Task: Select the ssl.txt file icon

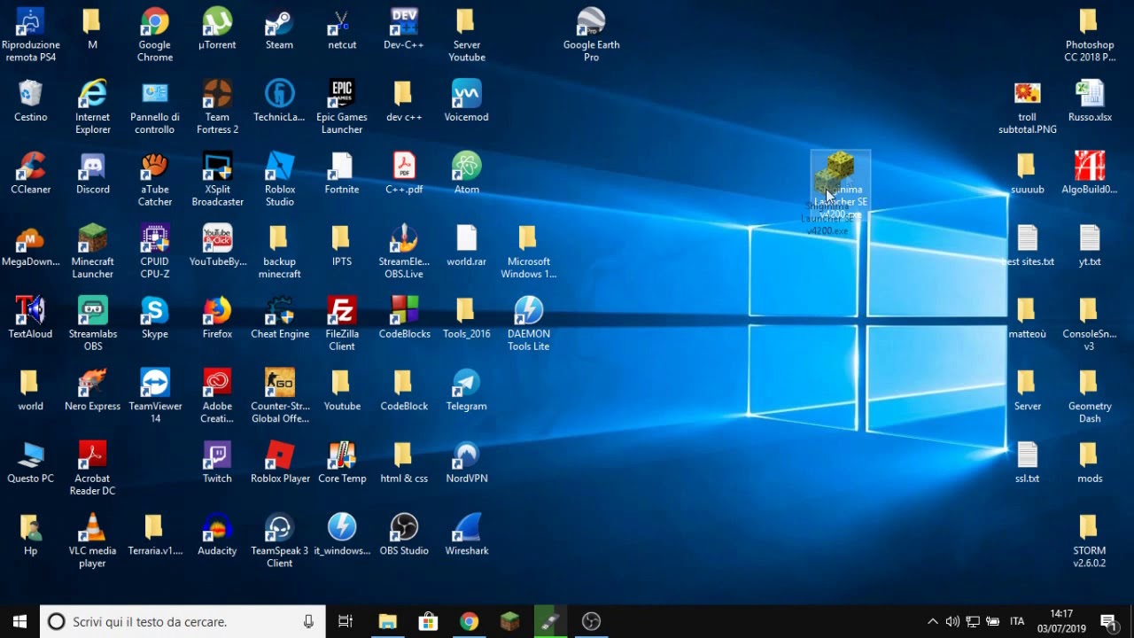Action: 1028,463
